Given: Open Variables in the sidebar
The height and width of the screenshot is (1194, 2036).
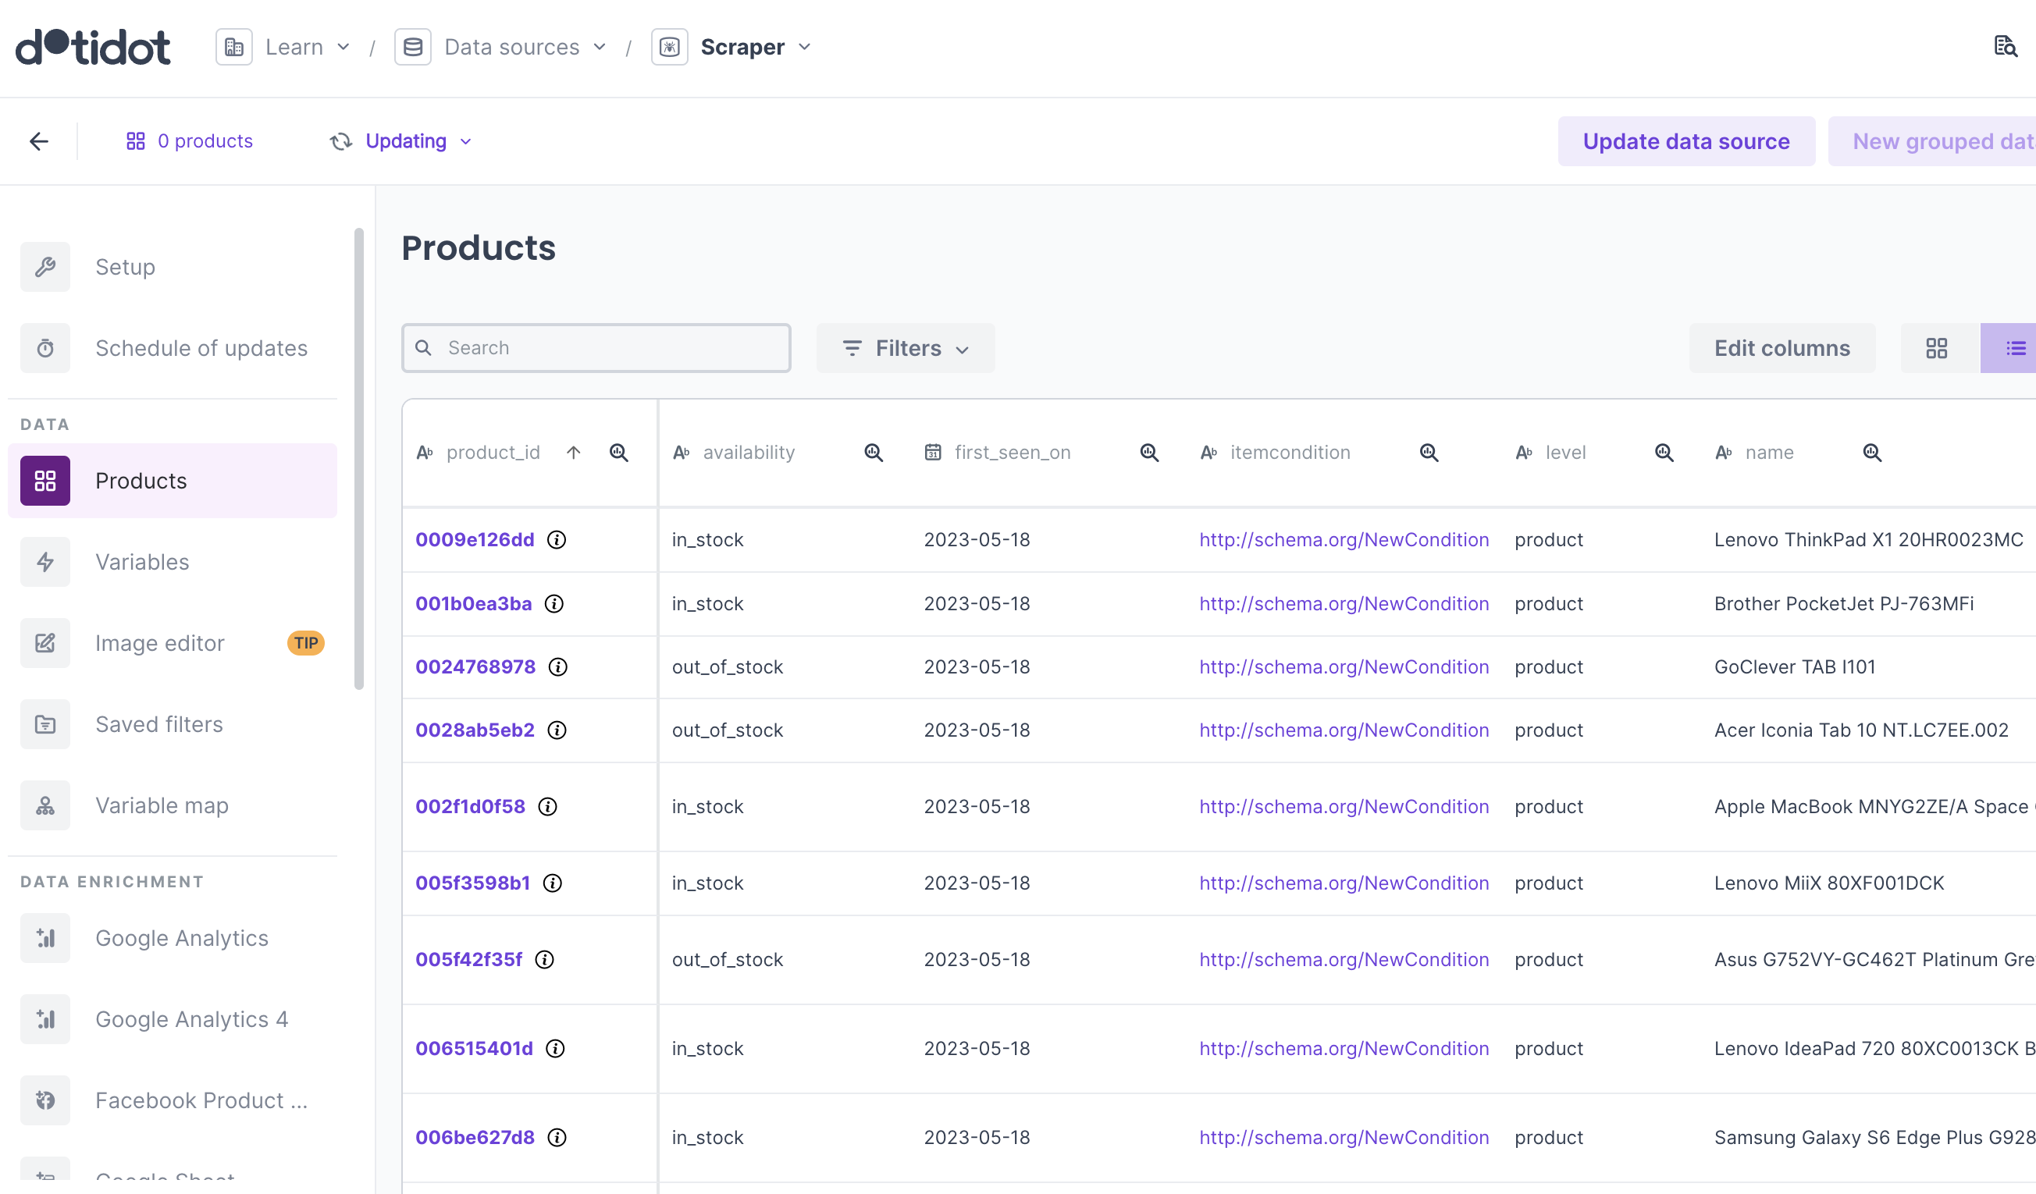Looking at the screenshot, I should point(142,561).
